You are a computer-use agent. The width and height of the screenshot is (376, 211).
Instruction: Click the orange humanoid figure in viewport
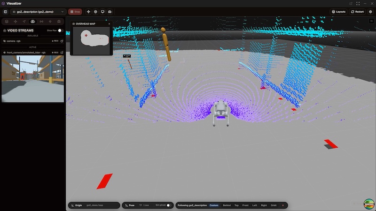(166, 44)
